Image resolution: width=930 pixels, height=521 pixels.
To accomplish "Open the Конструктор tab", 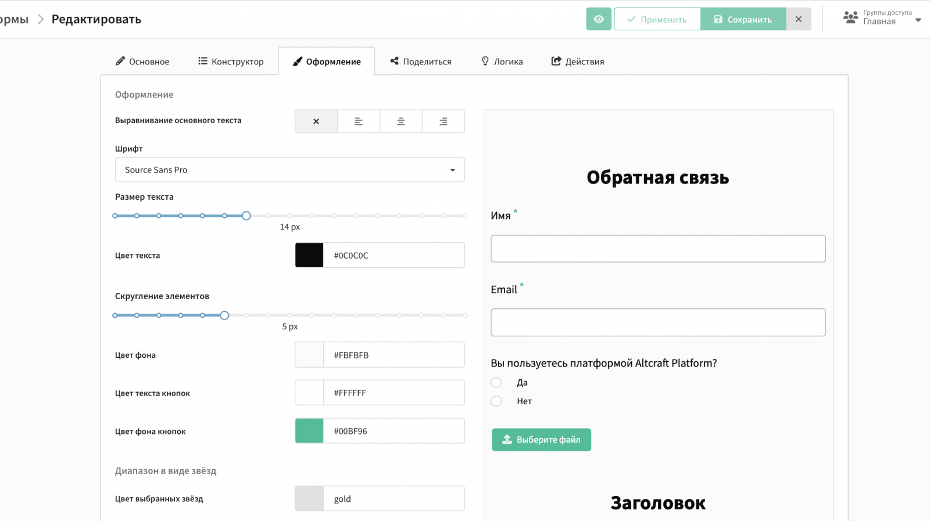I will (x=231, y=62).
